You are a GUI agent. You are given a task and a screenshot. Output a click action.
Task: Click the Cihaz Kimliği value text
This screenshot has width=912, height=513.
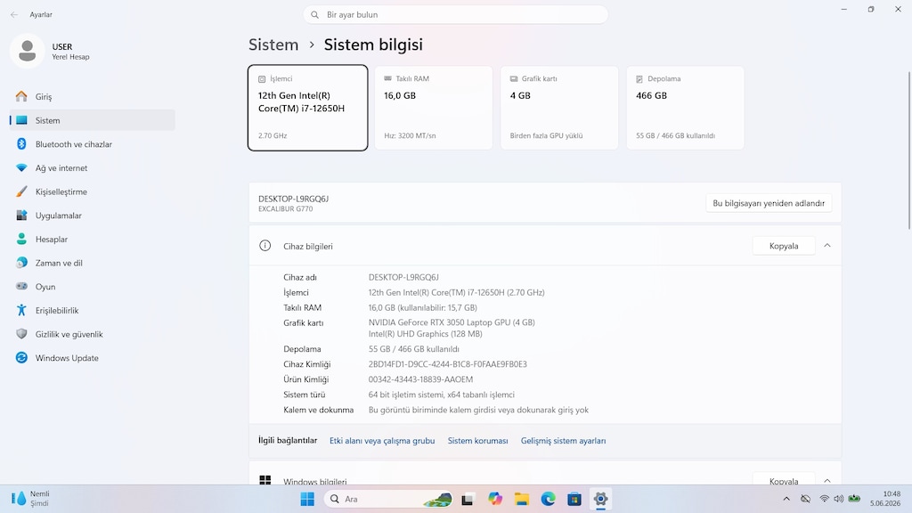point(447,364)
